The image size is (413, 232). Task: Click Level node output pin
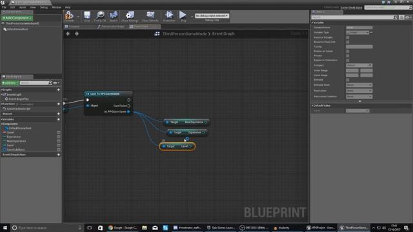190,146
